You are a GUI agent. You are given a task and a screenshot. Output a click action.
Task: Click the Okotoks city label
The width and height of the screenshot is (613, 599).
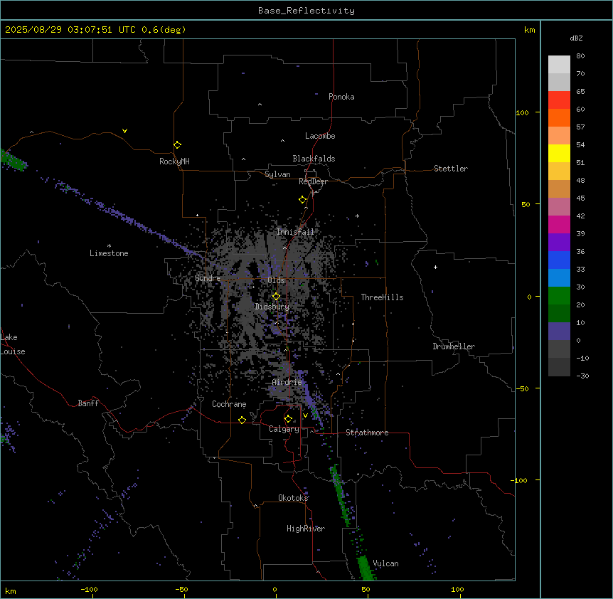point(293,498)
